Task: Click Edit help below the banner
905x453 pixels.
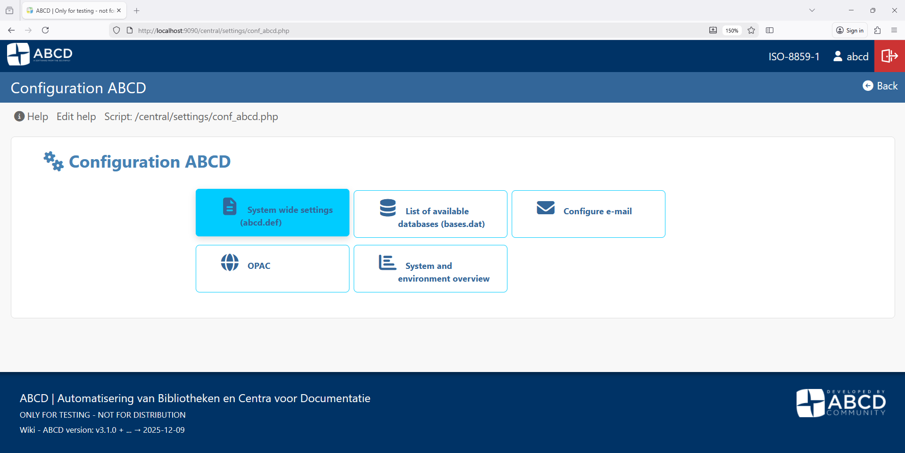Action: coord(76,116)
